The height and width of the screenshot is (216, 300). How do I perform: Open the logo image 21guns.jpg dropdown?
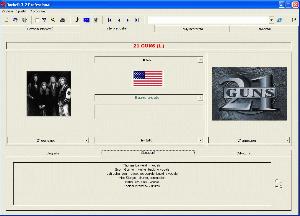(x=287, y=140)
